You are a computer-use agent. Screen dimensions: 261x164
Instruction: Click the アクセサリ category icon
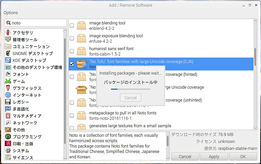click(8, 32)
